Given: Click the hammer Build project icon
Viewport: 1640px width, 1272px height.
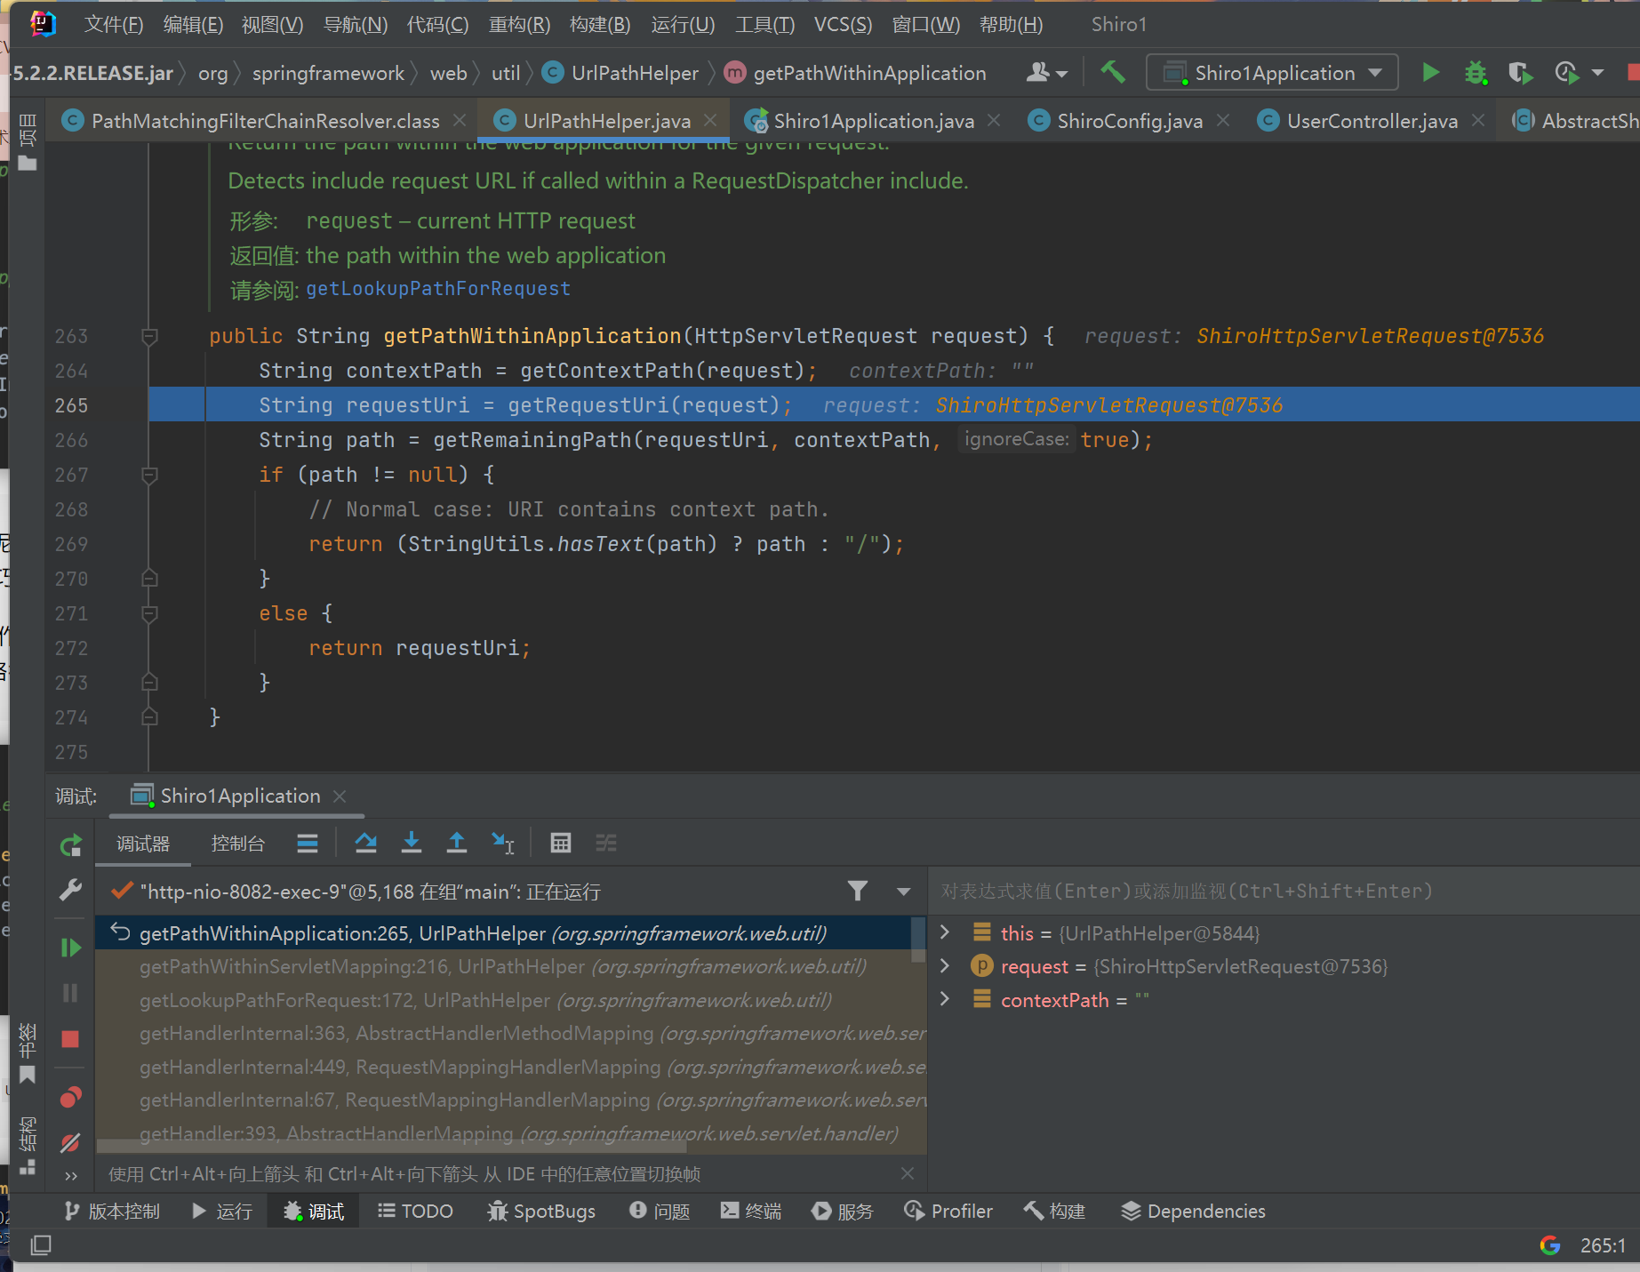Looking at the screenshot, I should (1113, 73).
